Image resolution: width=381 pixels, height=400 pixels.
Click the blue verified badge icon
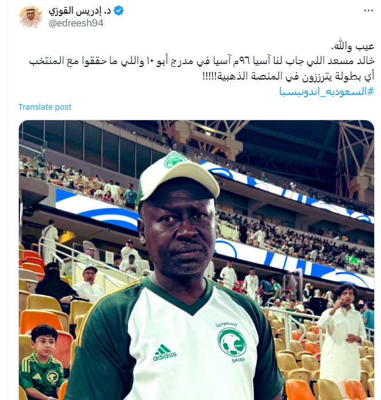pos(118,11)
